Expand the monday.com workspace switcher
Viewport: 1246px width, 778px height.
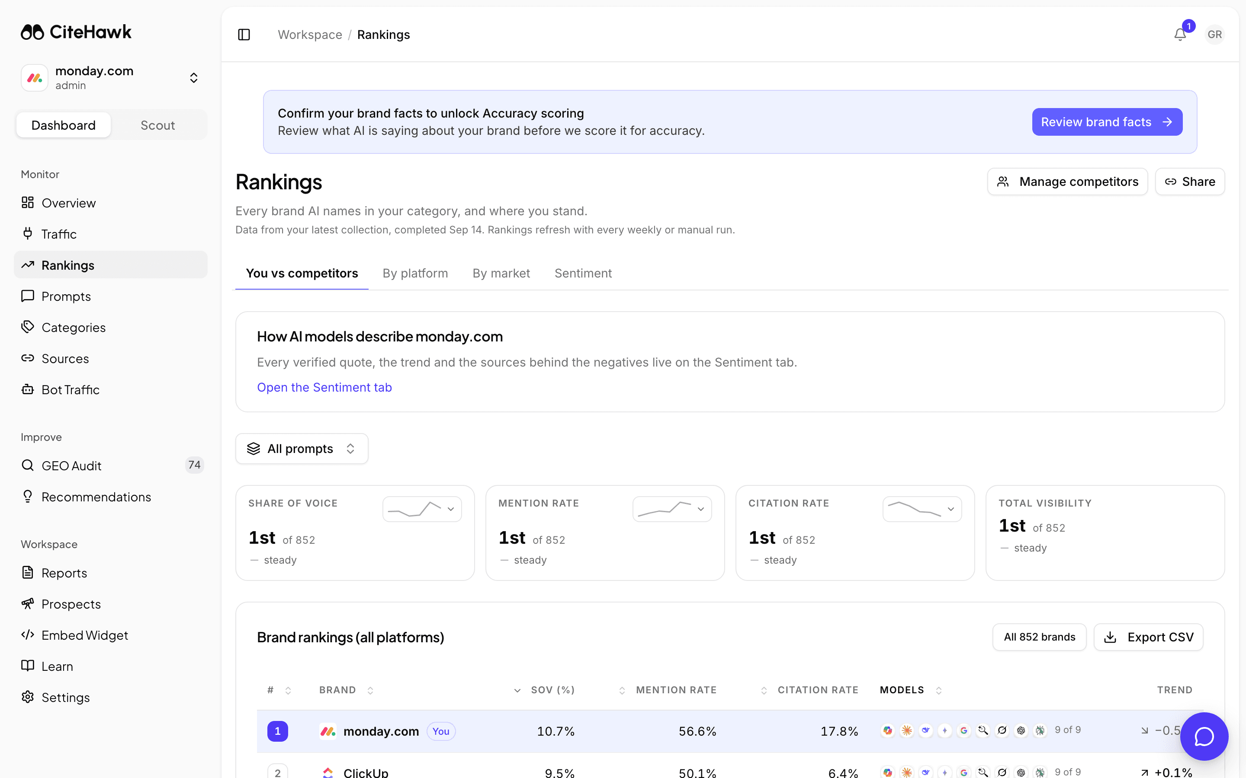click(193, 78)
